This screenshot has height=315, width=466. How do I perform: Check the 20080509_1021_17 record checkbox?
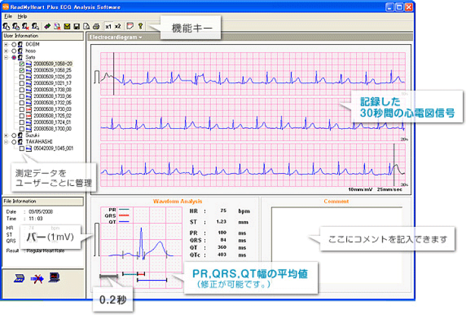[x=22, y=84]
